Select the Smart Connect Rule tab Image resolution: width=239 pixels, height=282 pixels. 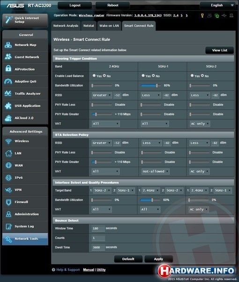coord(139,26)
